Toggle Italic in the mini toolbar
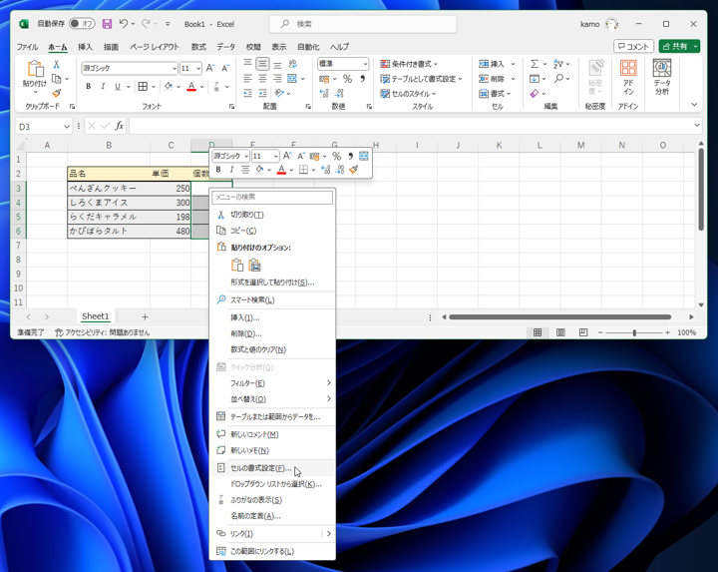This screenshot has width=718, height=572. pos(231,170)
